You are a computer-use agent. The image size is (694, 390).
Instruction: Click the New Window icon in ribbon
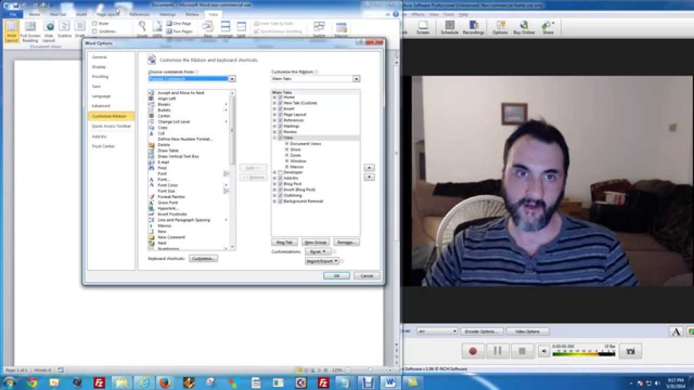coord(208,28)
